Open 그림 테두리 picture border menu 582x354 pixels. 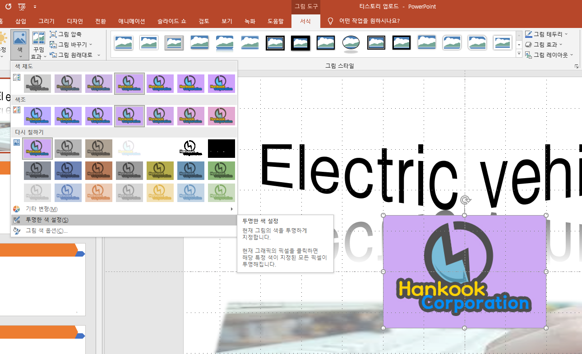[x=546, y=34]
